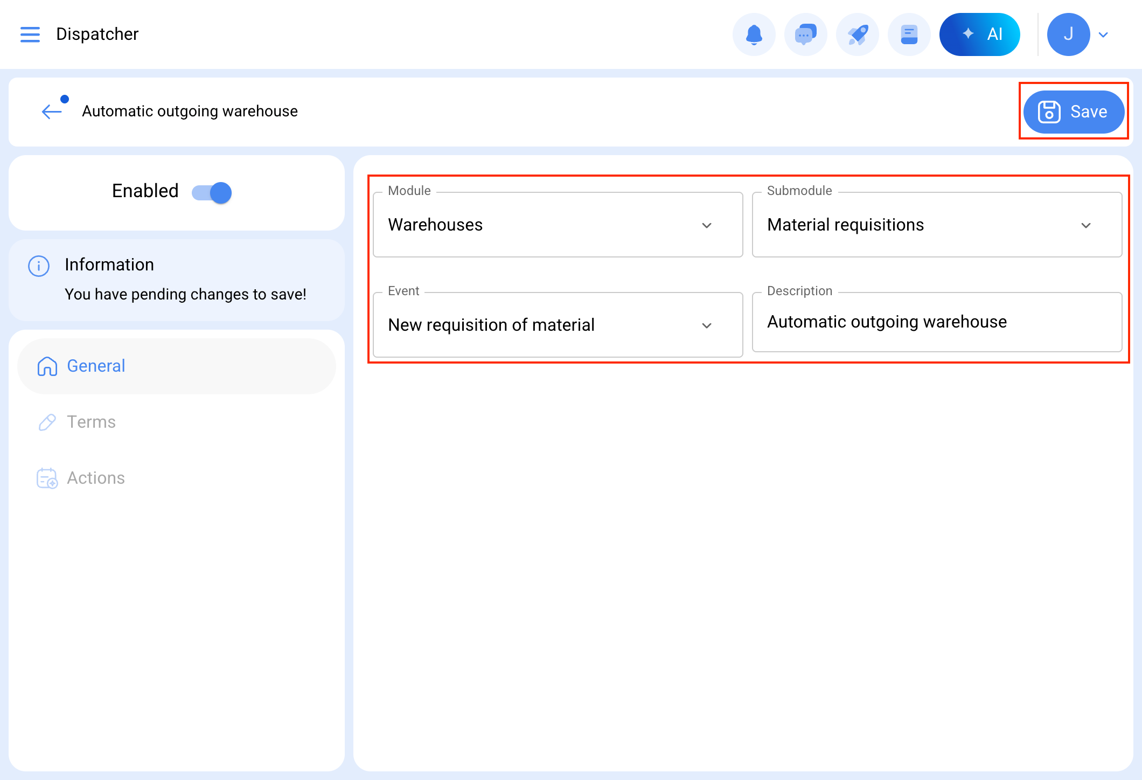The width and height of the screenshot is (1142, 780).
Task: Open the hamburger navigation menu
Action: click(30, 34)
